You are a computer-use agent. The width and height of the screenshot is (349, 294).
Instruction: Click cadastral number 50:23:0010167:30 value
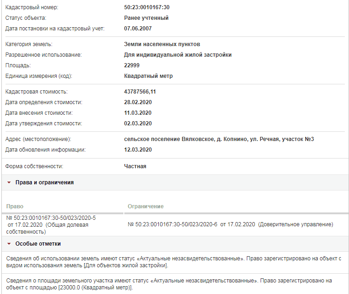147,7
